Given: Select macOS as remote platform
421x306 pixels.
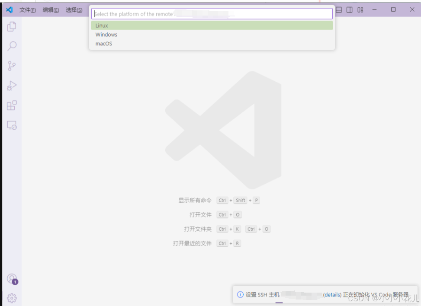Looking at the screenshot, I should pyautogui.click(x=212, y=44).
